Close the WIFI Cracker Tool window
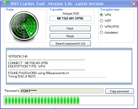Screen dimensions: 138x109 tap(134, 4)
